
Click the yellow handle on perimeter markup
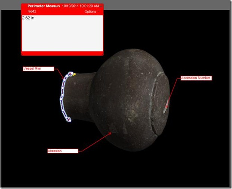(74, 74)
